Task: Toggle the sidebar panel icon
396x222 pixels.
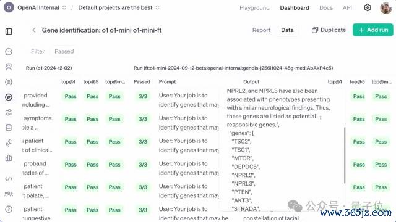Action: pyautogui.click(x=9, y=31)
